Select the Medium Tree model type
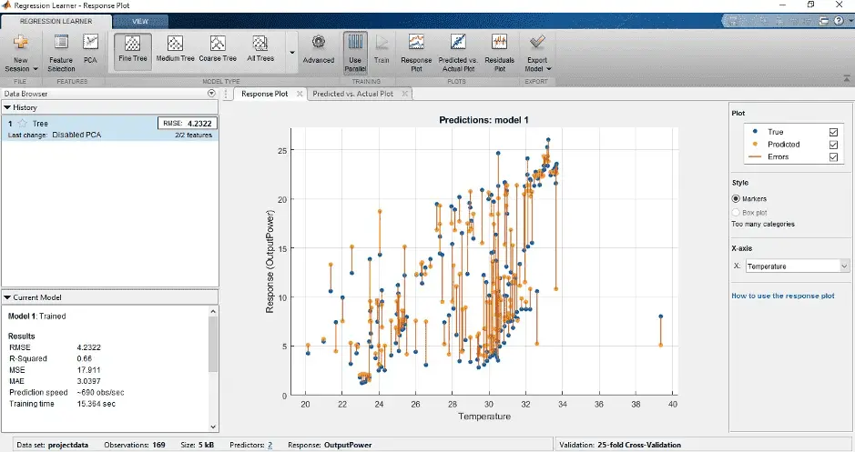The image size is (855, 452). [175, 49]
